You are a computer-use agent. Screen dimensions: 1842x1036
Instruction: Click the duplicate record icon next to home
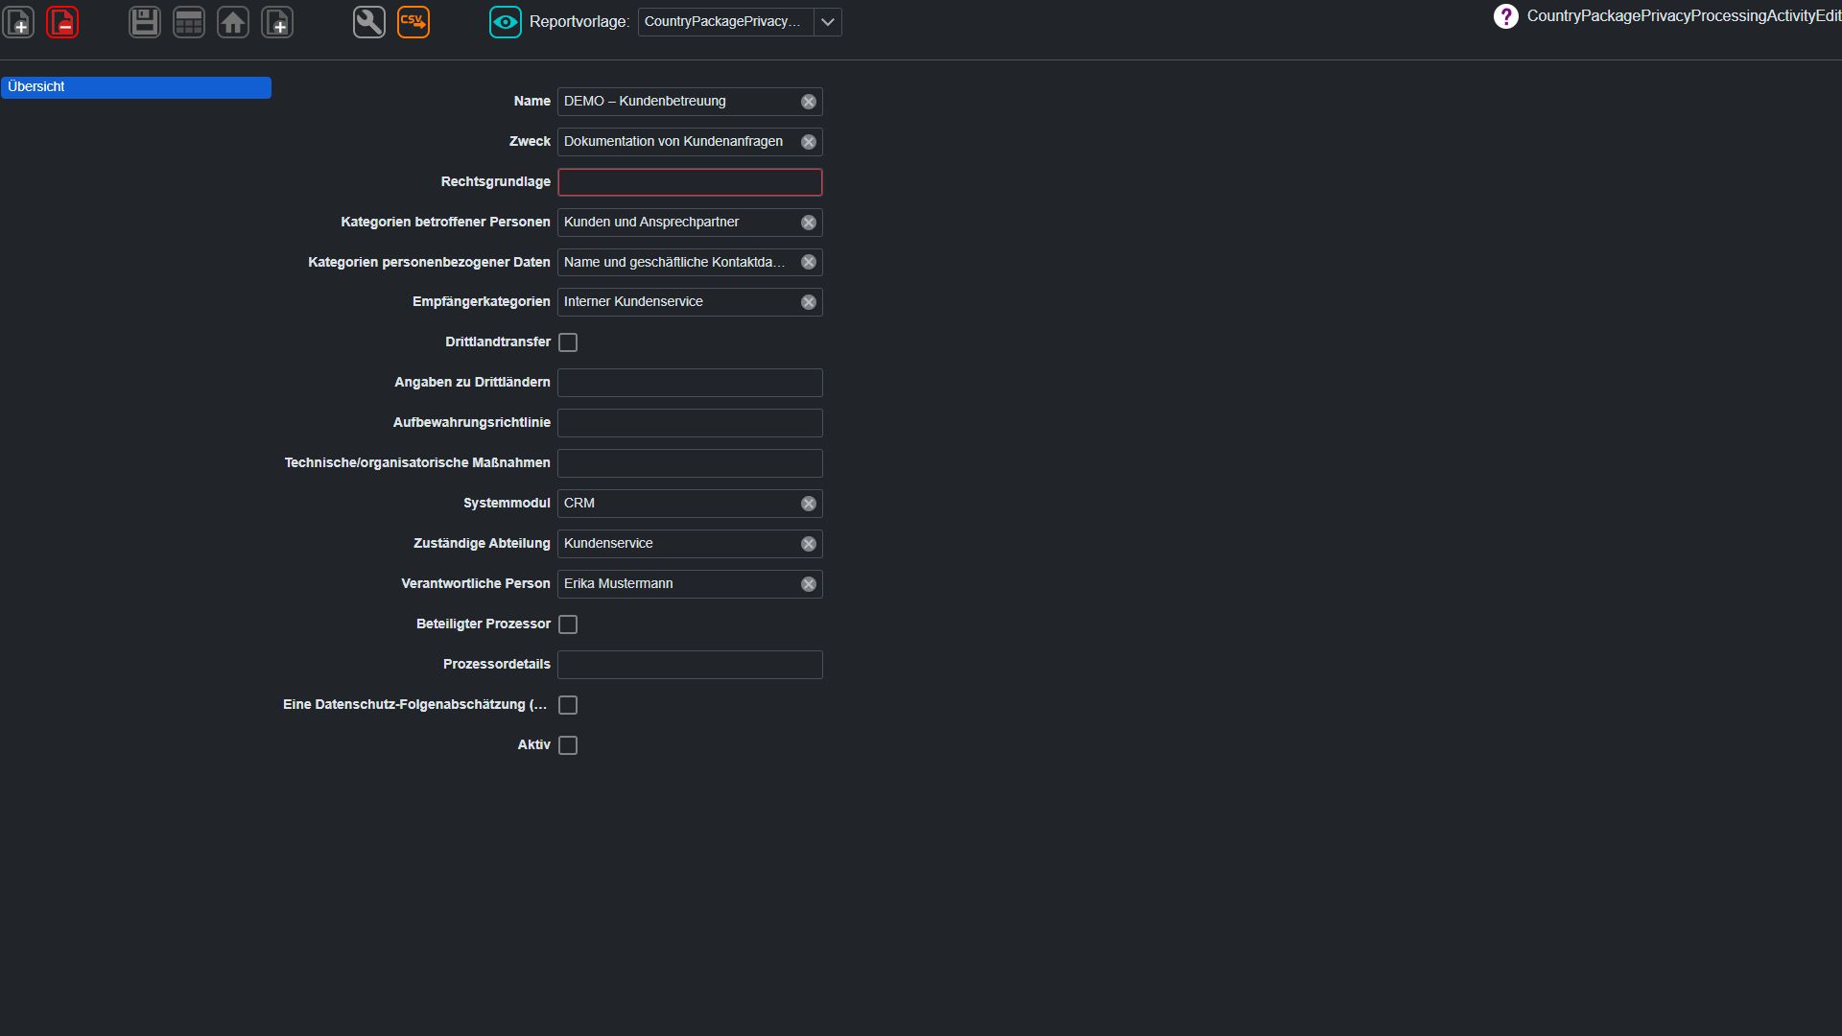coord(277,22)
